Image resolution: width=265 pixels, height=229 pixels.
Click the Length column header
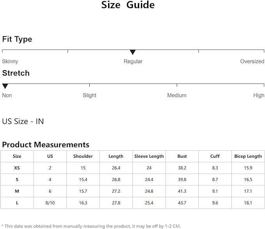[x=116, y=156]
